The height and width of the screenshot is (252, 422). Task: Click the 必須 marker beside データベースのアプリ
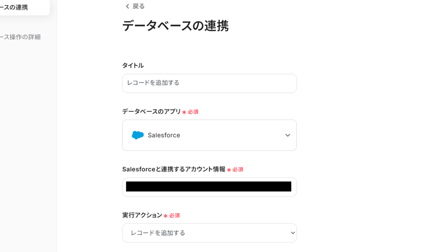tap(193, 112)
